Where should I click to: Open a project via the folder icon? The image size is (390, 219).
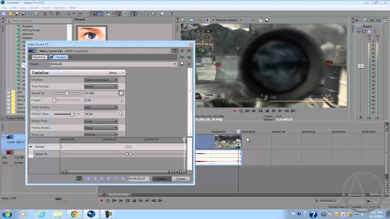10,14
